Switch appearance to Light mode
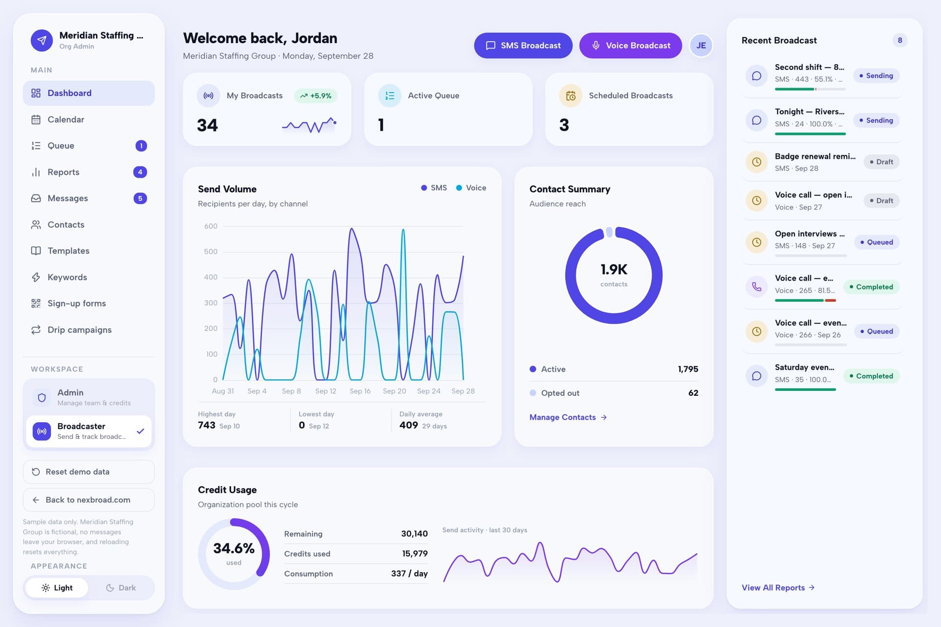Image resolution: width=941 pixels, height=627 pixels. point(57,587)
